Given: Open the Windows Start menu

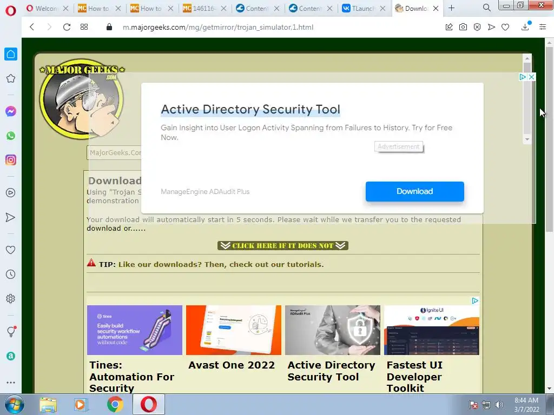Looking at the screenshot, I should pyautogui.click(x=14, y=404).
